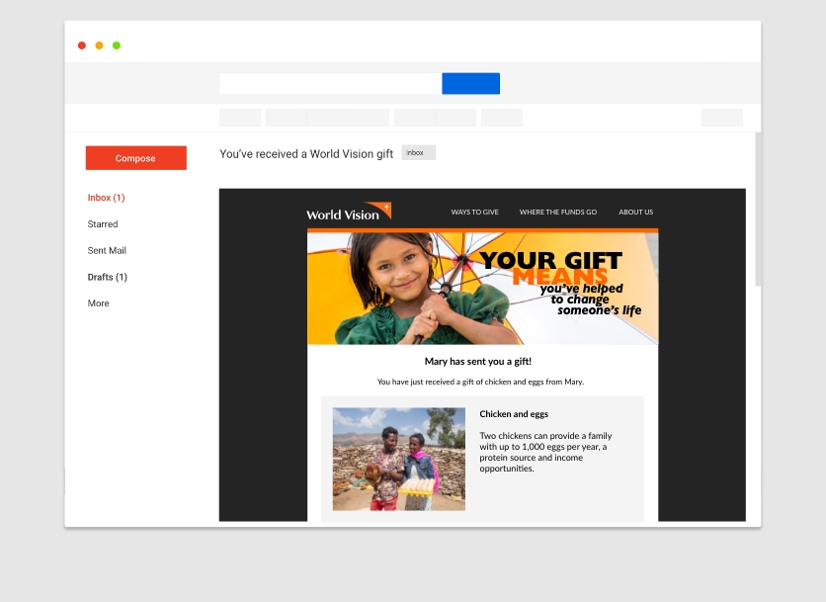Click the subject 'You've received a World Vision gift'
The height and width of the screenshot is (602, 826).
point(306,154)
